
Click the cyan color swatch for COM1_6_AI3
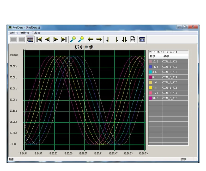pos(150,72)
